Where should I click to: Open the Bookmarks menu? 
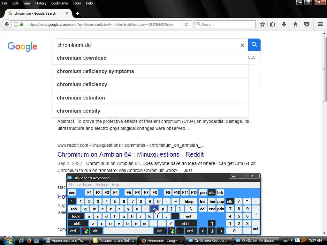59,3
